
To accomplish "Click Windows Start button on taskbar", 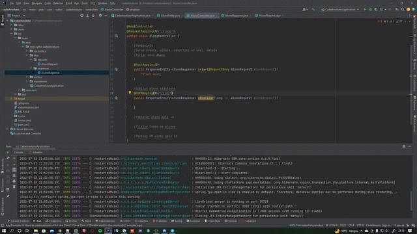I will click(4, 231).
